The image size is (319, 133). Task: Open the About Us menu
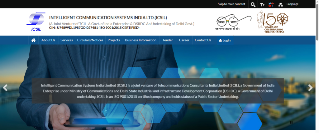point(48,40)
